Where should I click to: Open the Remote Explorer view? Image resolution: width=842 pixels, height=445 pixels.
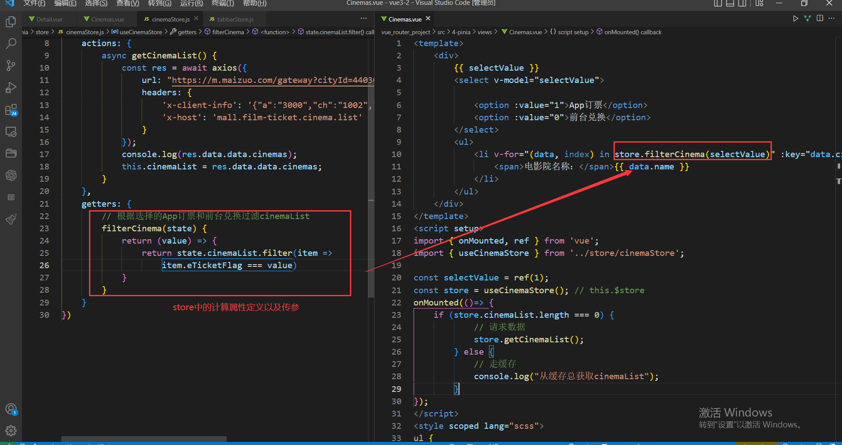click(x=11, y=132)
